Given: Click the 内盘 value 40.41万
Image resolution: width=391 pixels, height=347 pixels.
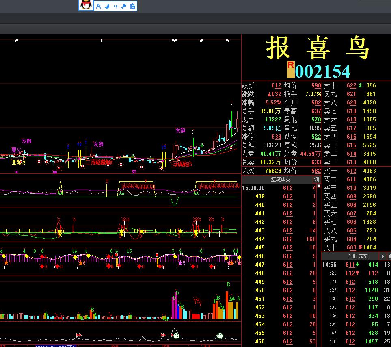Looking at the screenshot, I should (x=270, y=154).
